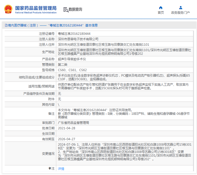Click the 政务服务门户 user icon
Viewport: 197px width, 175px height.
(181, 8)
